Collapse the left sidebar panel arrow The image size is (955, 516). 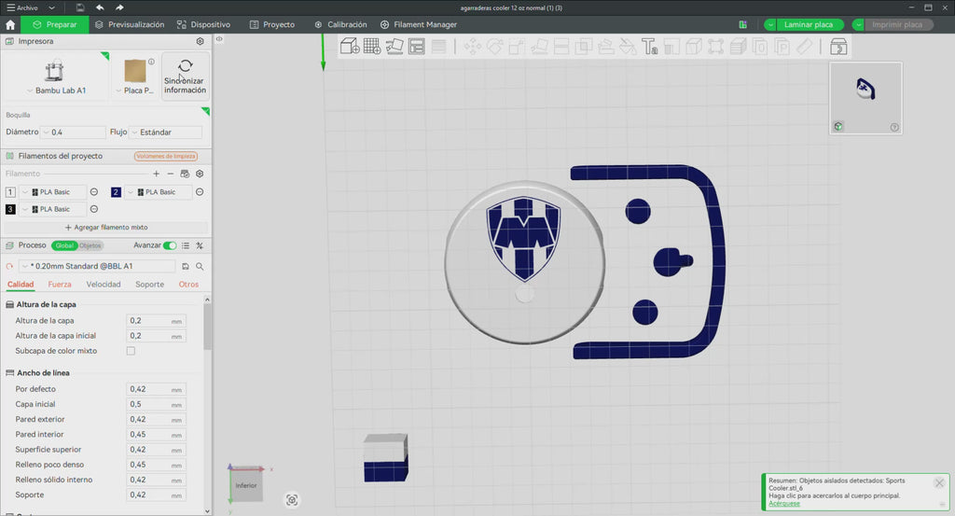(219, 39)
